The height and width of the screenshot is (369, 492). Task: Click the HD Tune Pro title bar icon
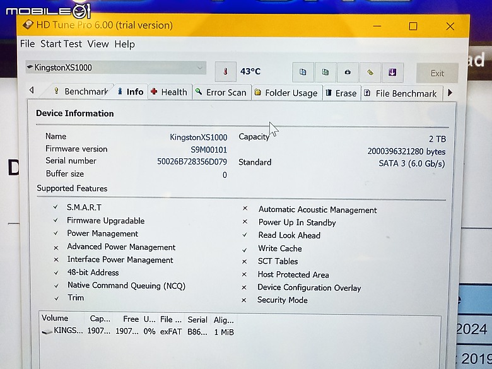(x=28, y=25)
